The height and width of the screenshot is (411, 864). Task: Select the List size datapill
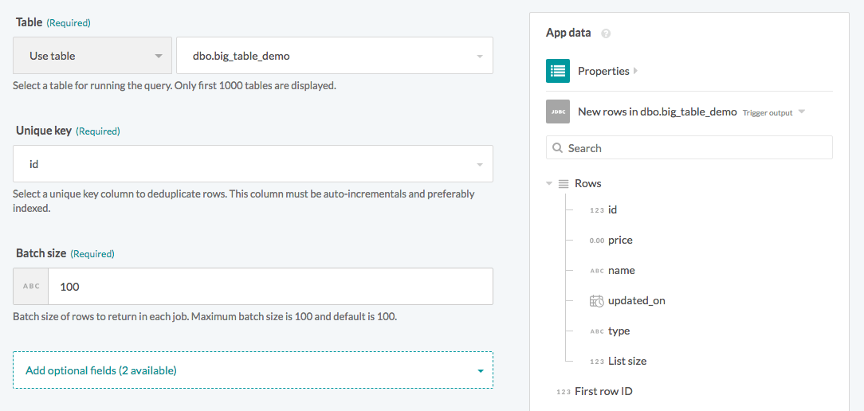(x=626, y=362)
